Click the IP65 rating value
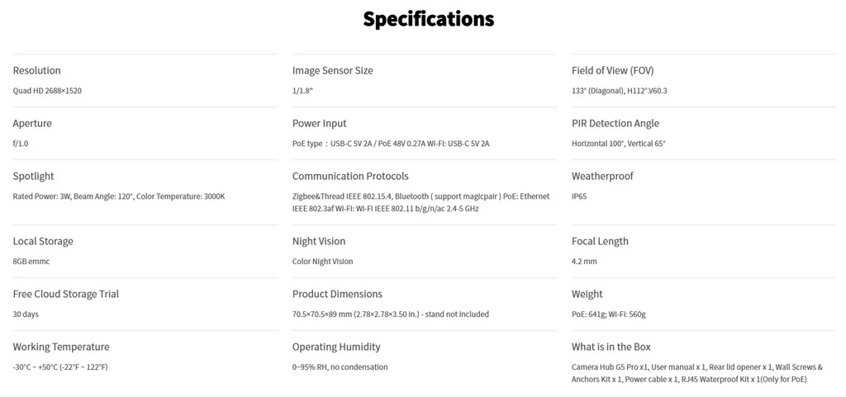 (579, 196)
